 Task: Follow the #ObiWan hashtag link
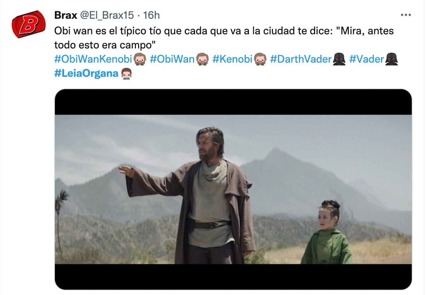point(172,59)
